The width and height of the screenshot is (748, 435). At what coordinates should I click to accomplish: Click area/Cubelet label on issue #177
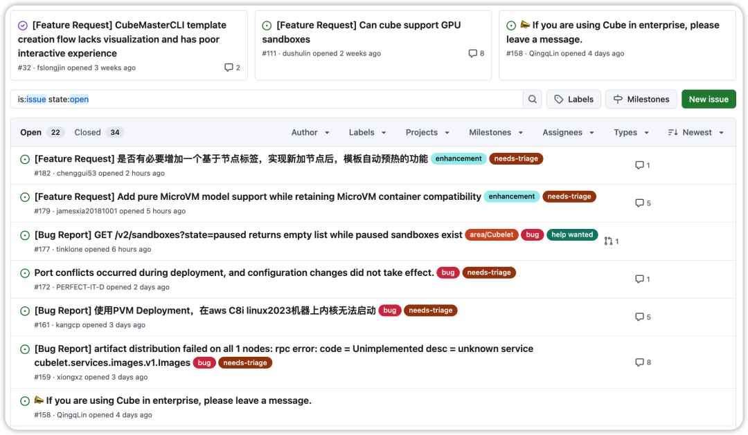point(491,234)
